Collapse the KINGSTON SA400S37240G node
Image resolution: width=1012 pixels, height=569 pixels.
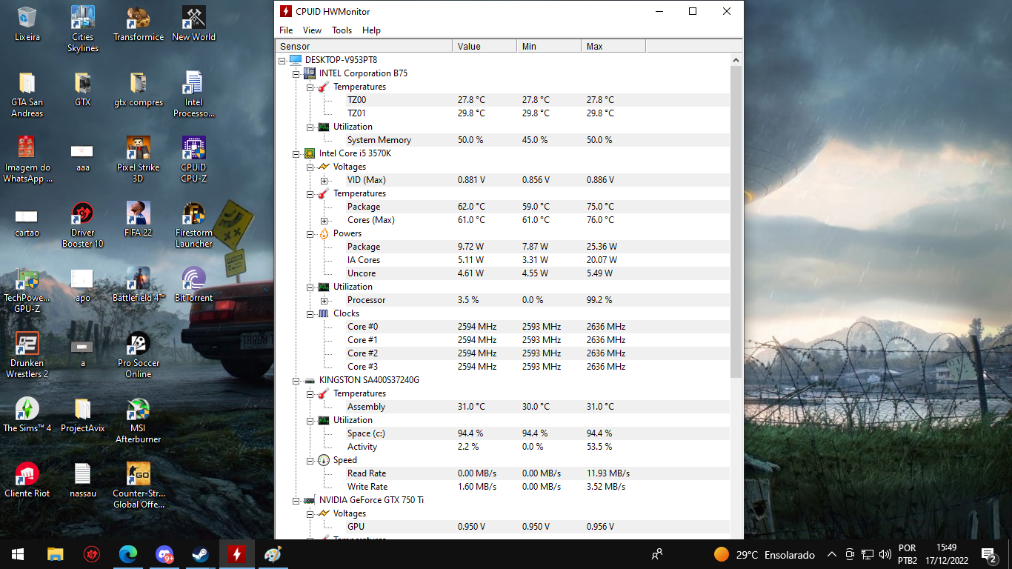(x=296, y=380)
